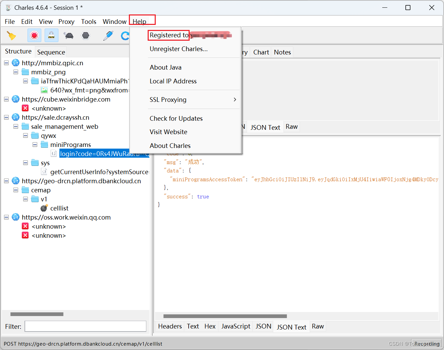Open About Charles menu entry
This screenshot has height=350, width=444.
(x=194, y=146)
